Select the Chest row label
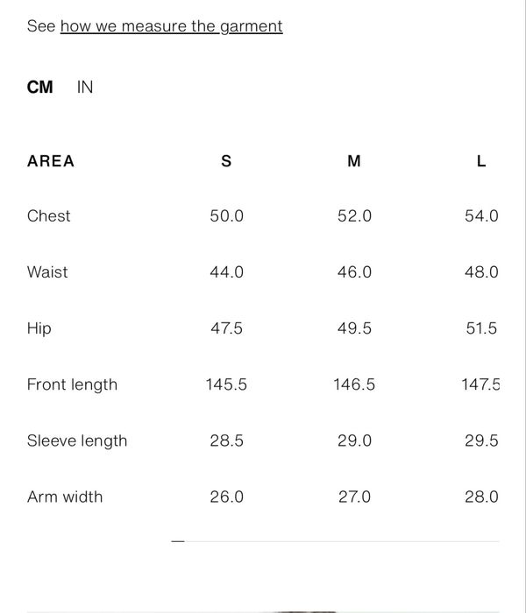Screen dimensions: 526x613 click(x=49, y=215)
